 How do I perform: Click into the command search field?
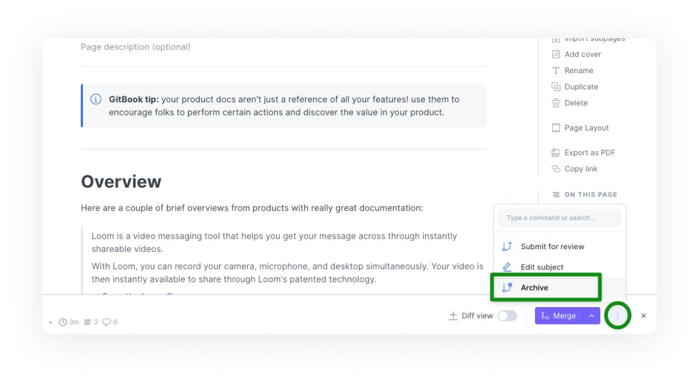pos(559,218)
